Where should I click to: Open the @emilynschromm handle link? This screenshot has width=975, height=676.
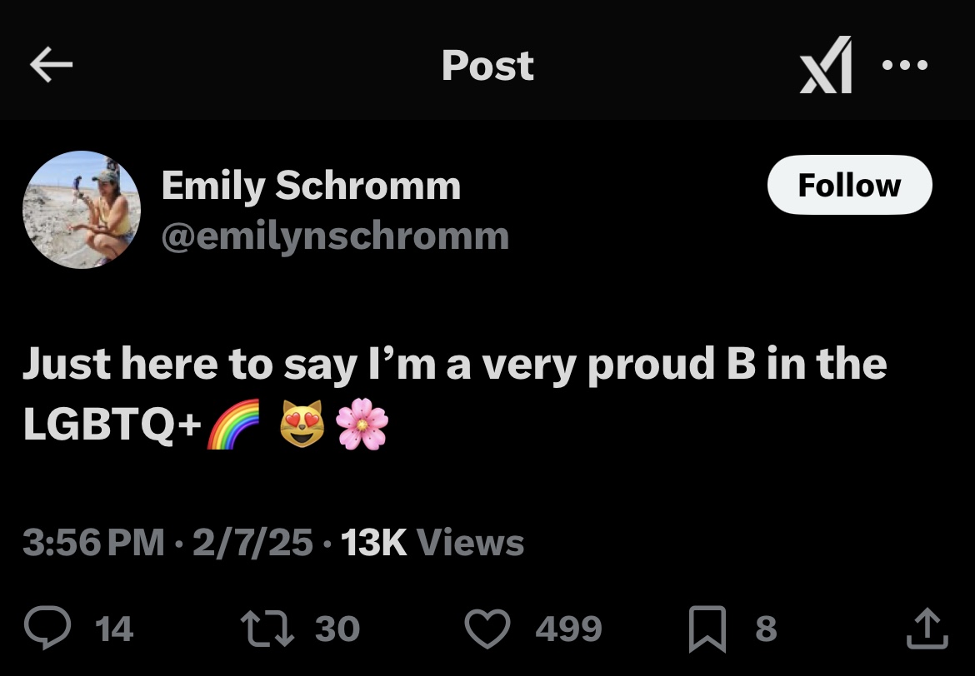click(335, 236)
